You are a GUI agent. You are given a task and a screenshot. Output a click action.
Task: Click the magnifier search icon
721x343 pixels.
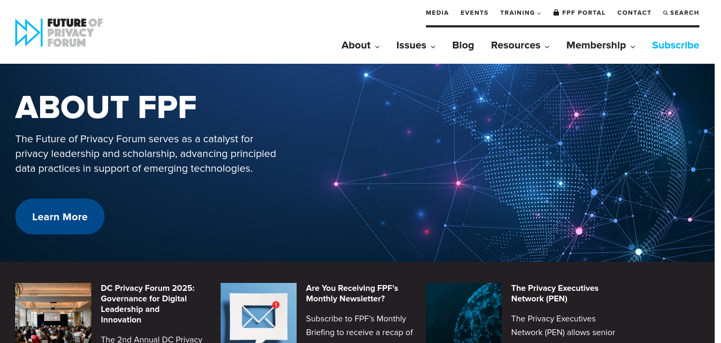[666, 13]
